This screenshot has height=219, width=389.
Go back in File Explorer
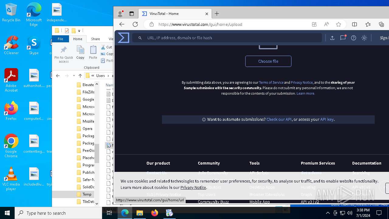pyautogui.click(x=58, y=76)
